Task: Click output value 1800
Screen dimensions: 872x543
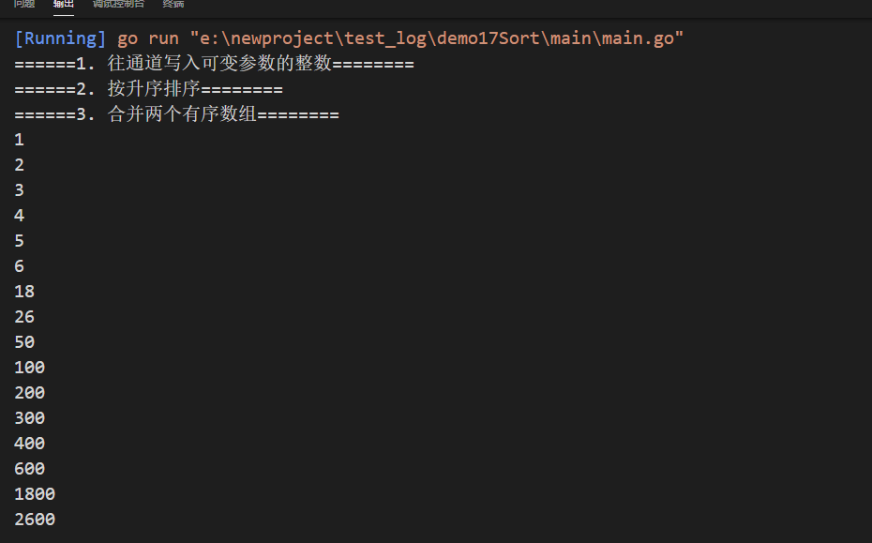Action: [x=35, y=494]
